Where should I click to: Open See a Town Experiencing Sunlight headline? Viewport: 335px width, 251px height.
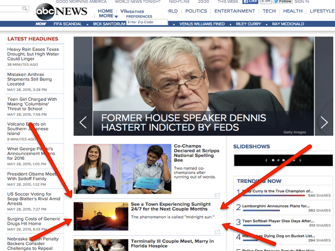click(x=171, y=207)
